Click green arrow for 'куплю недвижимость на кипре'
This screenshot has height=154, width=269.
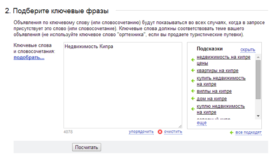[x=193, y=109]
